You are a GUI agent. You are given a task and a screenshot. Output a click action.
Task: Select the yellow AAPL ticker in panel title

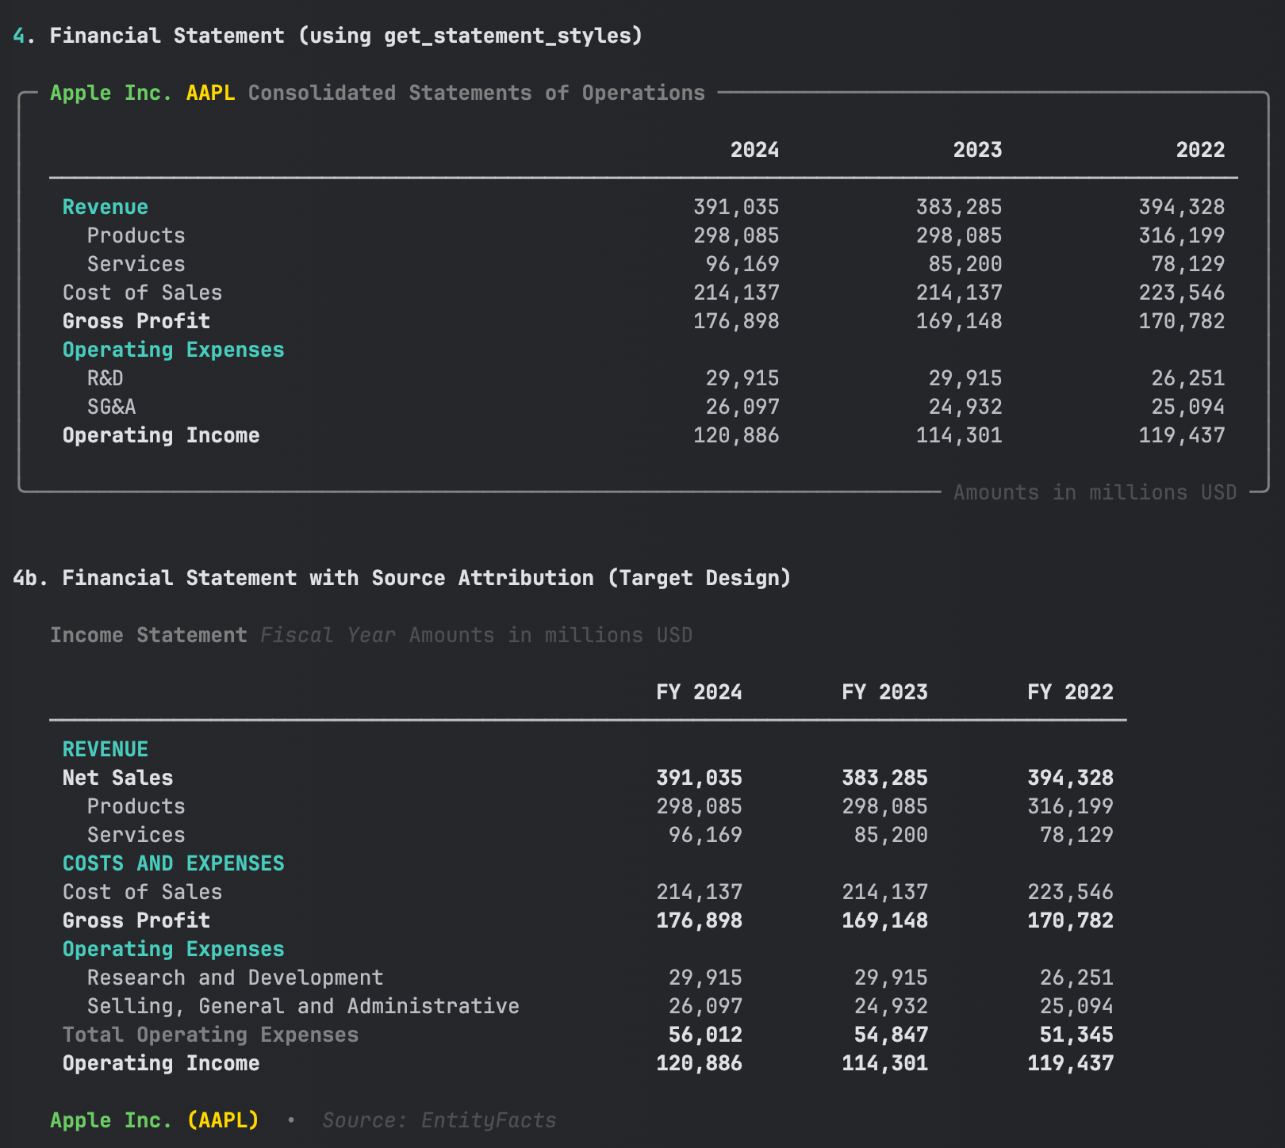click(210, 93)
